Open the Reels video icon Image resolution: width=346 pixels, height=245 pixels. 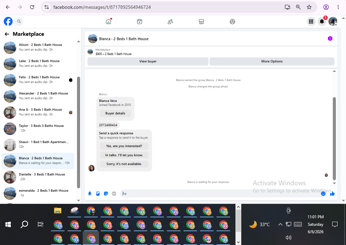pyautogui.click(x=140, y=21)
